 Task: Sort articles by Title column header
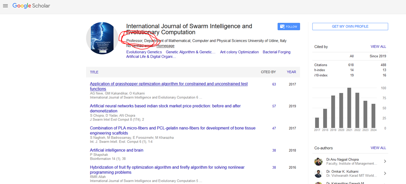point(94,72)
